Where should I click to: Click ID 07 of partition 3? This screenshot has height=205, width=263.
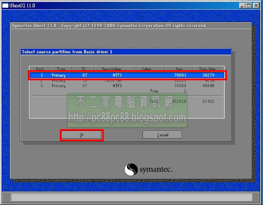click(85, 85)
